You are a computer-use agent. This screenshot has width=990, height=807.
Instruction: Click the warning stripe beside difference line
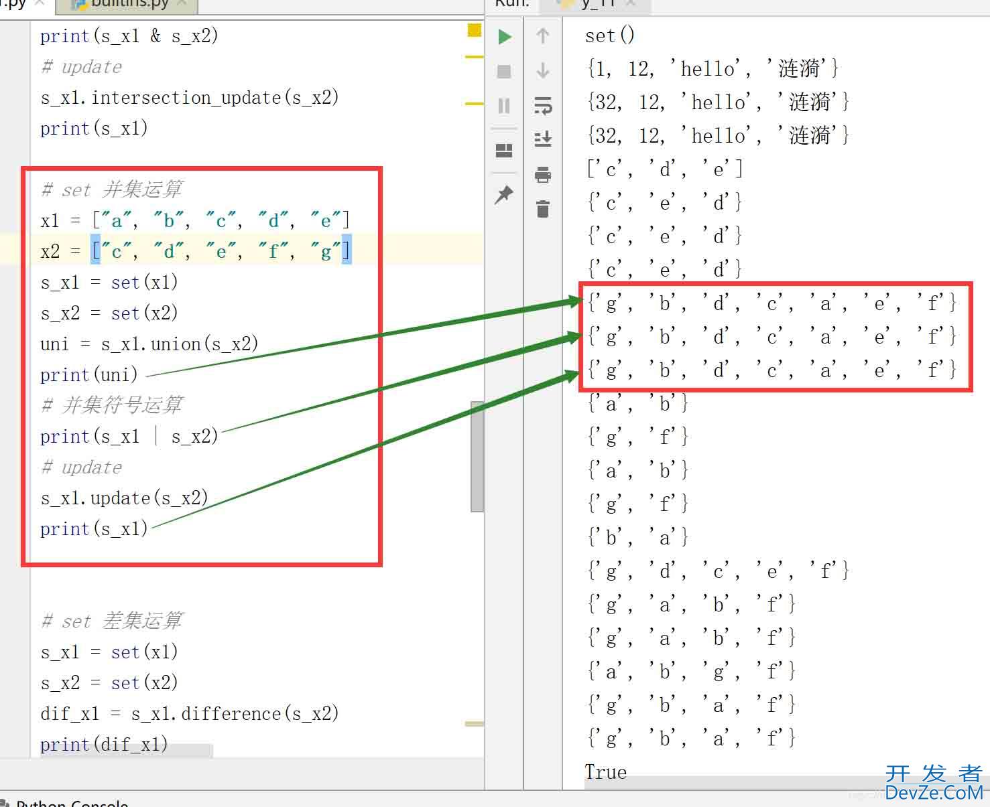pyautogui.click(x=474, y=724)
